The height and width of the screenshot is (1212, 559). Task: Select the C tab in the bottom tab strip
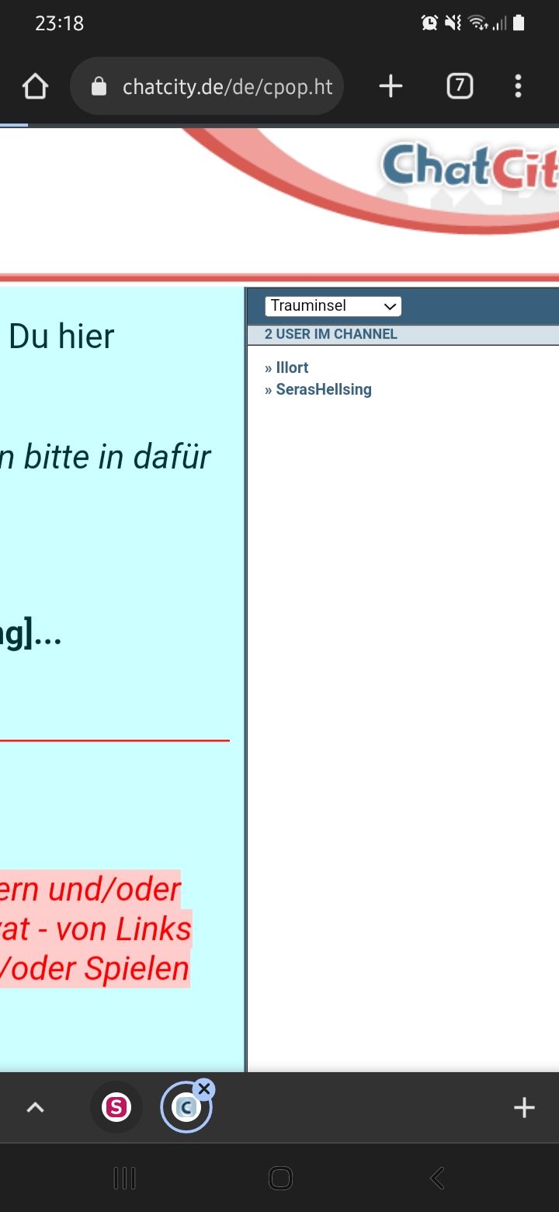(185, 1109)
